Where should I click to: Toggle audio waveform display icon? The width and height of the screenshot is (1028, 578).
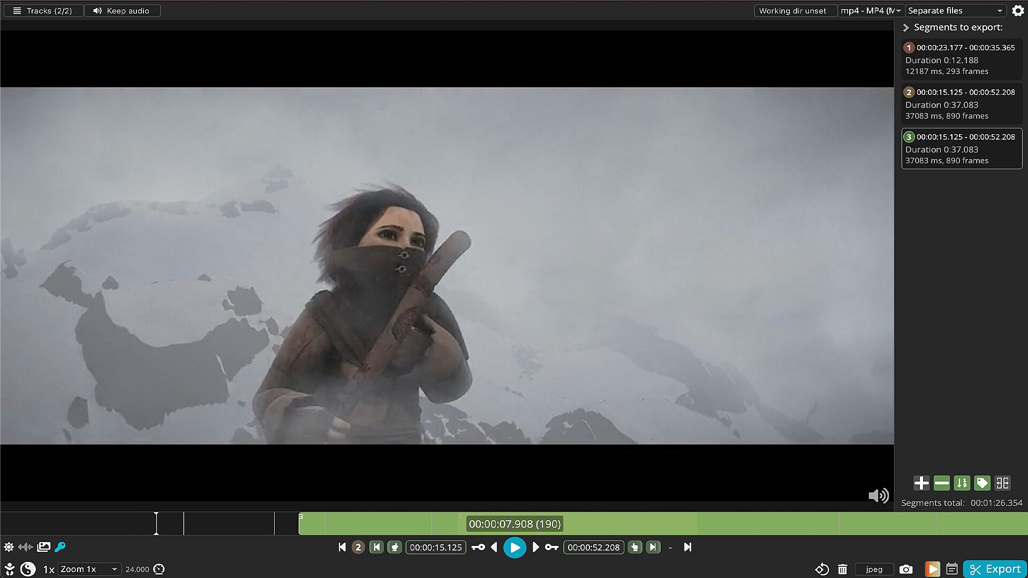point(25,547)
